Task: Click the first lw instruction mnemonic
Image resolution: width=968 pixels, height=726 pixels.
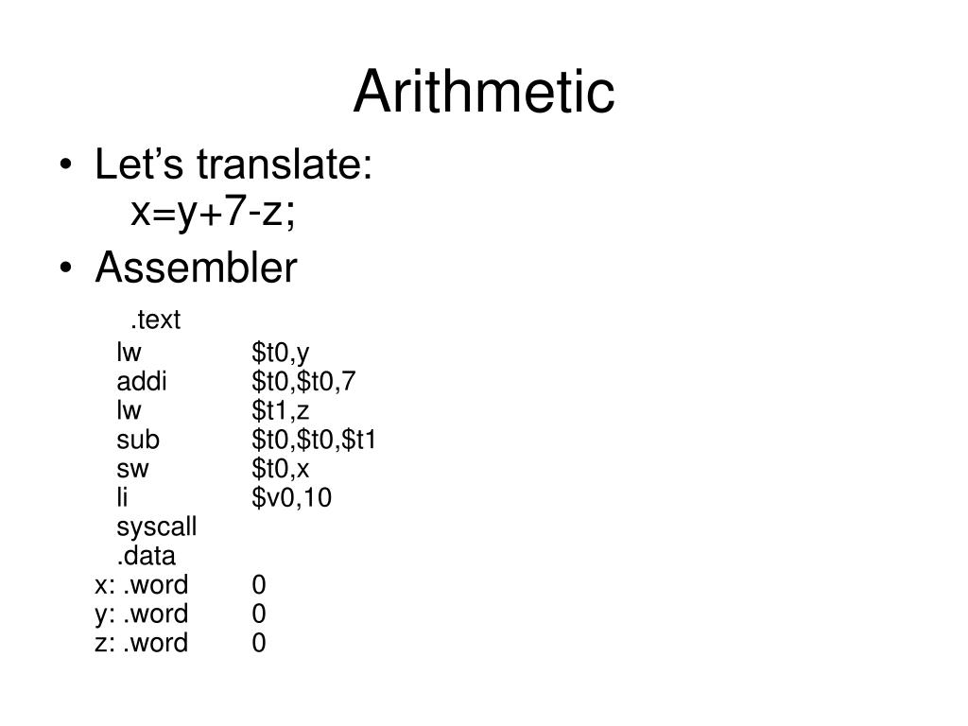Action: point(129,352)
